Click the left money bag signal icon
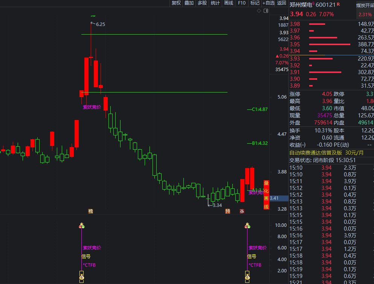Image resolution: width=374 pixels, height=284 pixels. [x=82, y=277]
